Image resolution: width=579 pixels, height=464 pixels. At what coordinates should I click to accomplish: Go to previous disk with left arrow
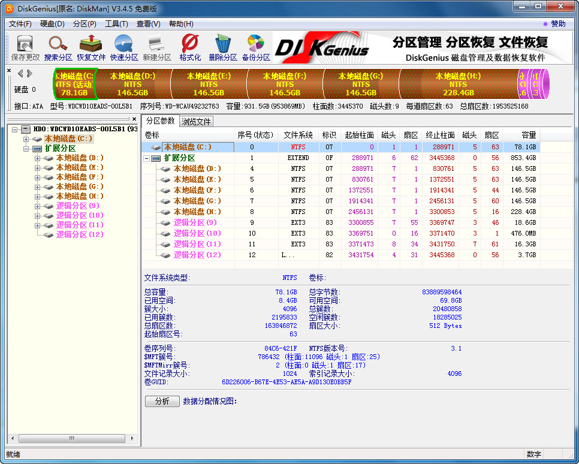pyautogui.click(x=20, y=73)
